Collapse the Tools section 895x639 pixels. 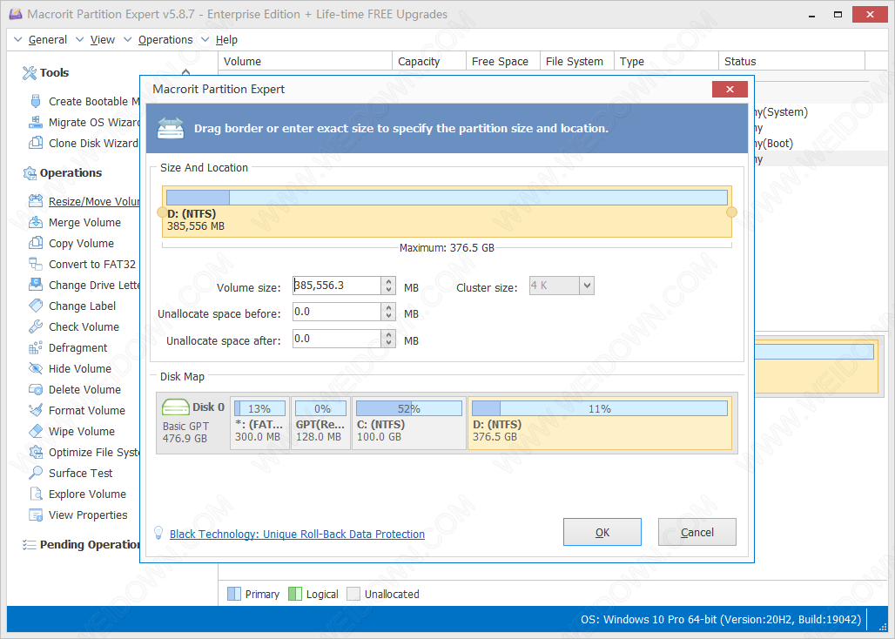click(x=186, y=73)
